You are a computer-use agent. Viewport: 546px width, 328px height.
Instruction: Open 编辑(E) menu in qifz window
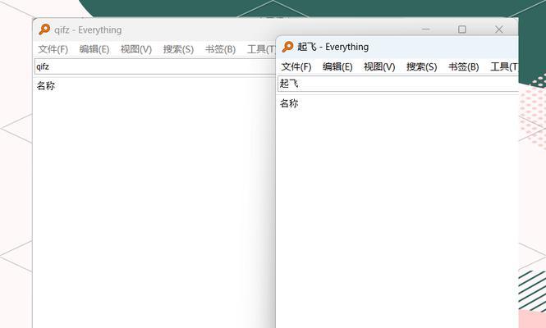click(x=94, y=49)
